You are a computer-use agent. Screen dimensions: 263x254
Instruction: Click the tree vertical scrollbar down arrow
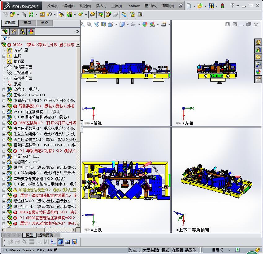click(78, 225)
